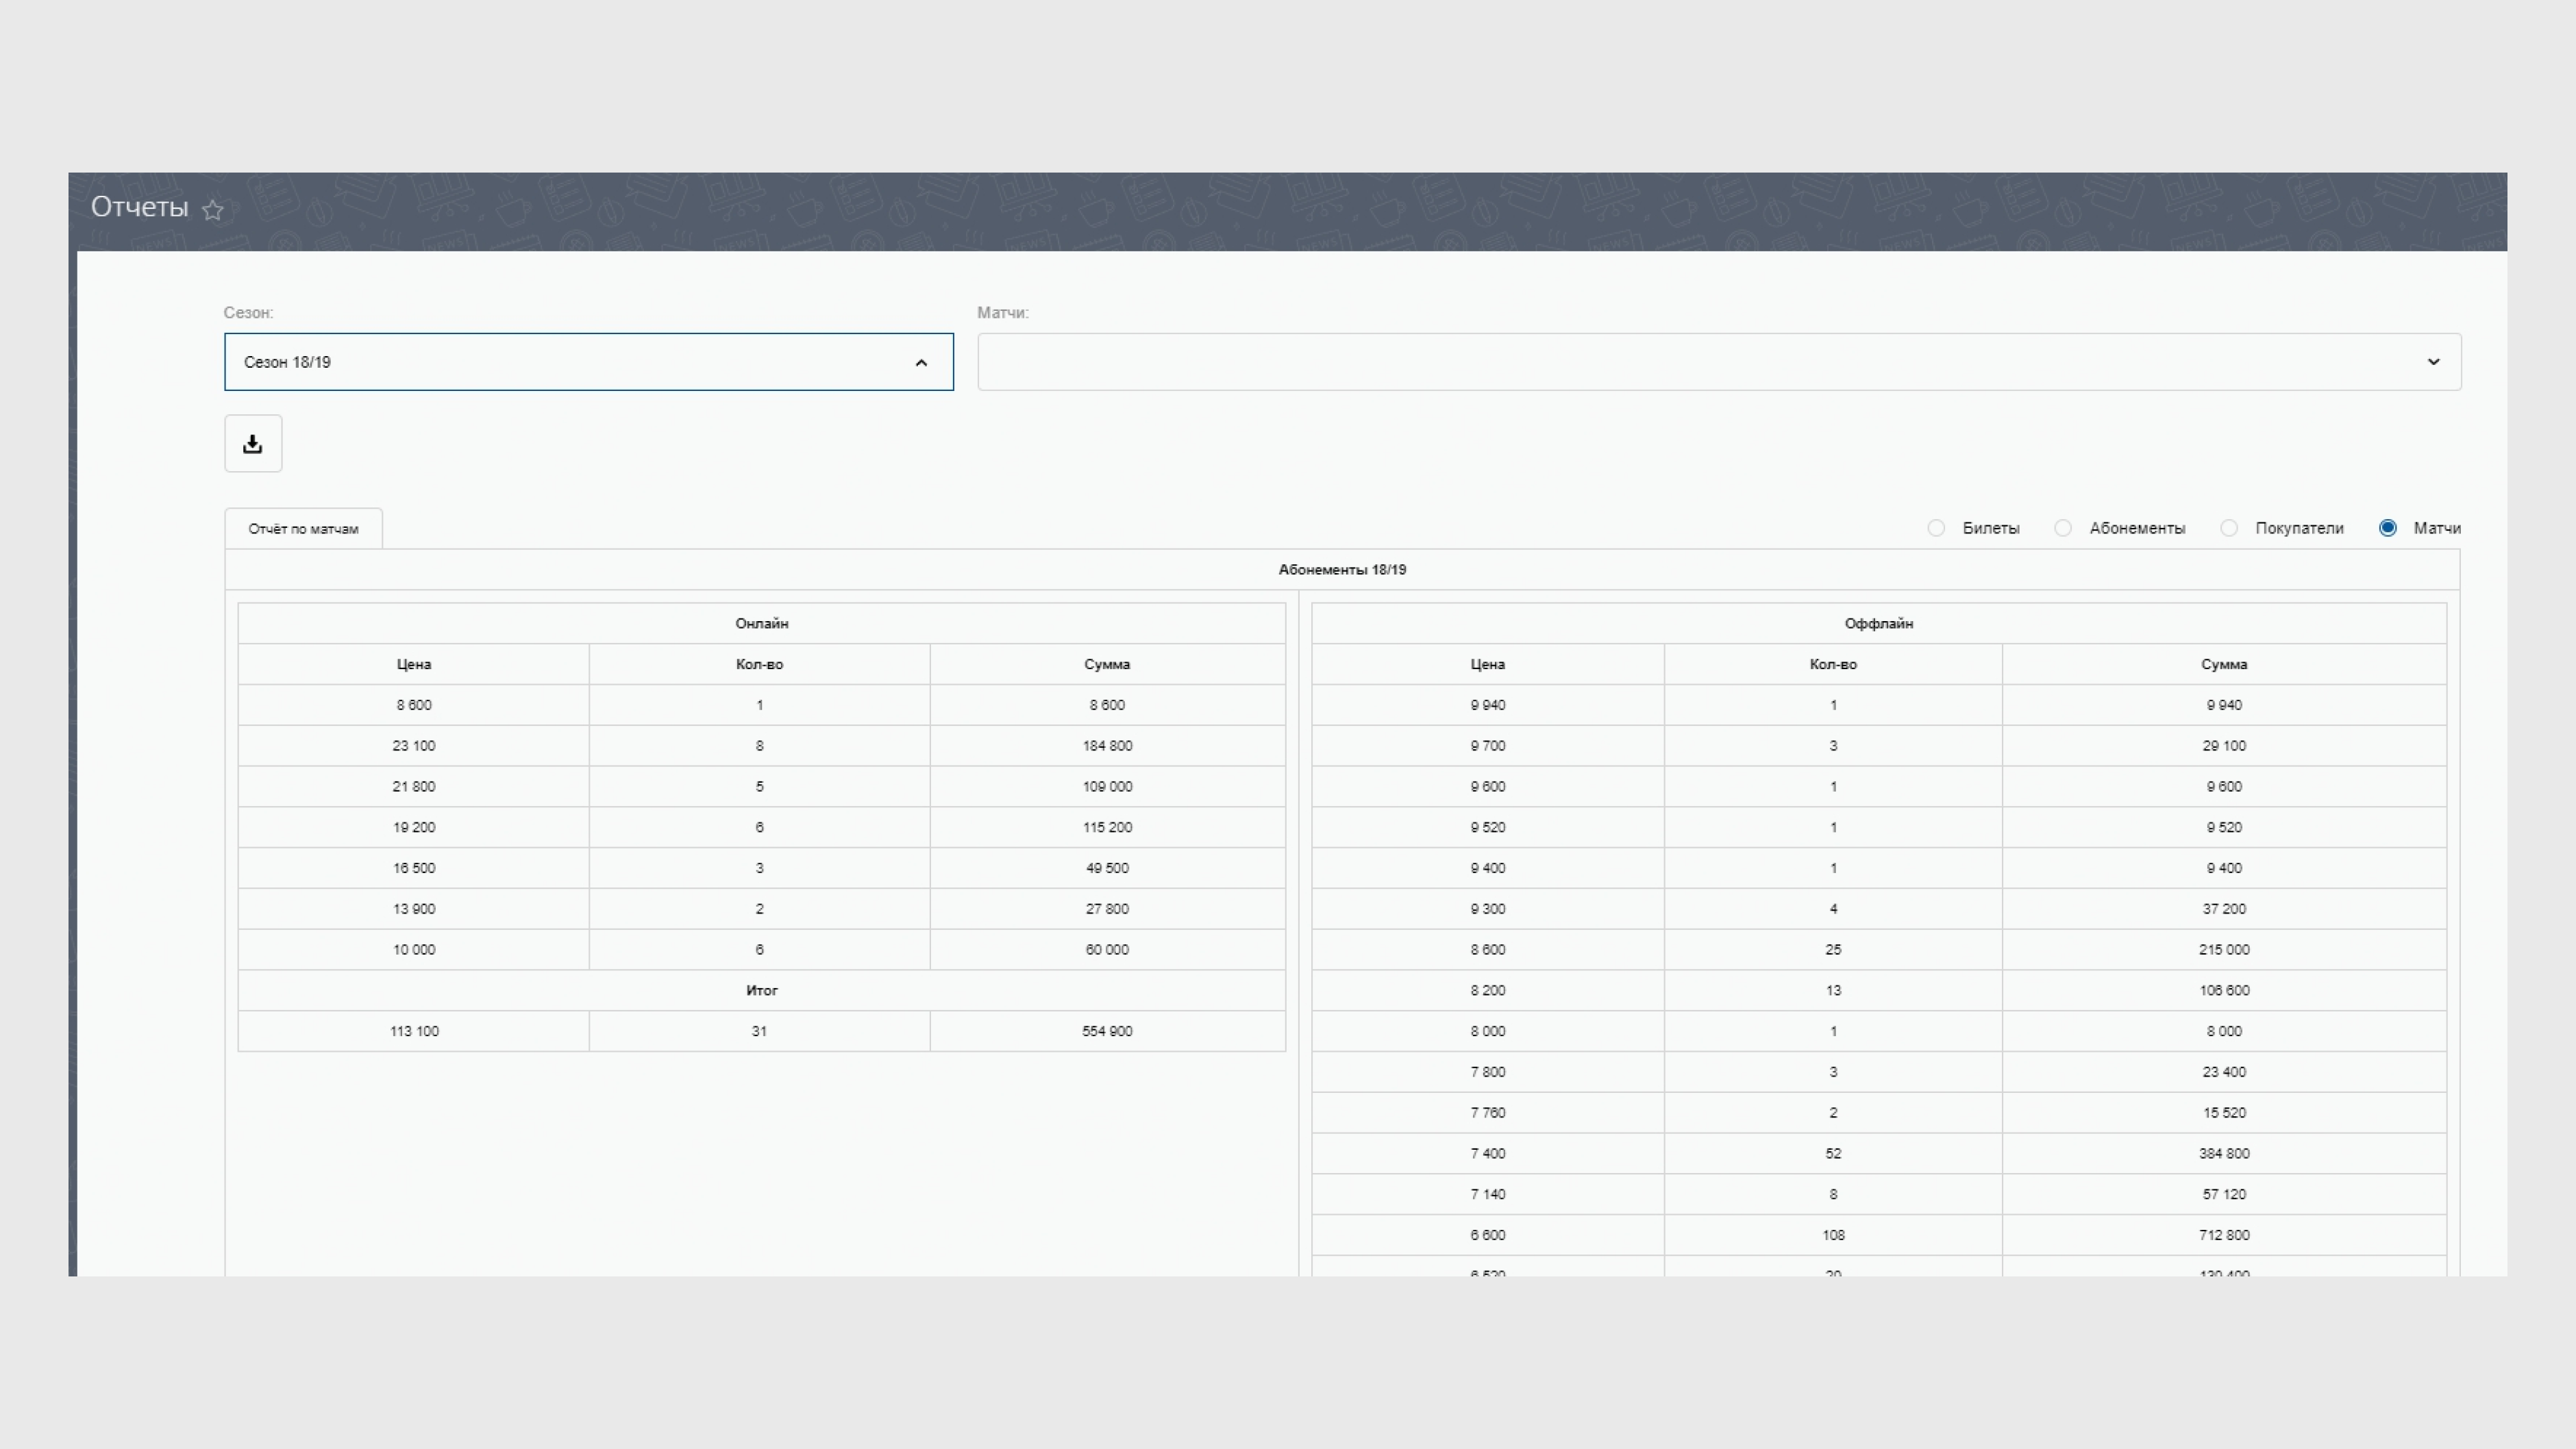Click the 113 100 total price cell
Screen dimensions: 2576x1449
pos(413,1031)
